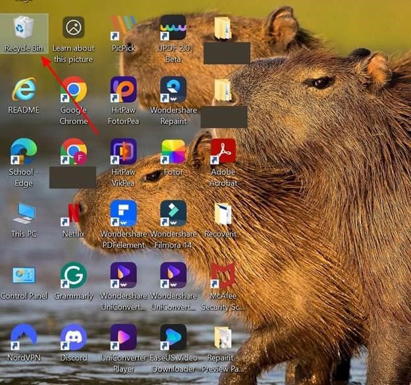Image resolution: width=411 pixels, height=385 pixels.
Task: Click the UPDF 2.0 Beta shortcut
Action: (x=173, y=29)
